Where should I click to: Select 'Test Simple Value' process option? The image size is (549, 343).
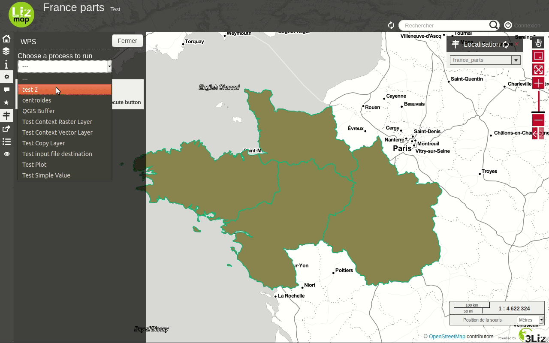(65, 175)
